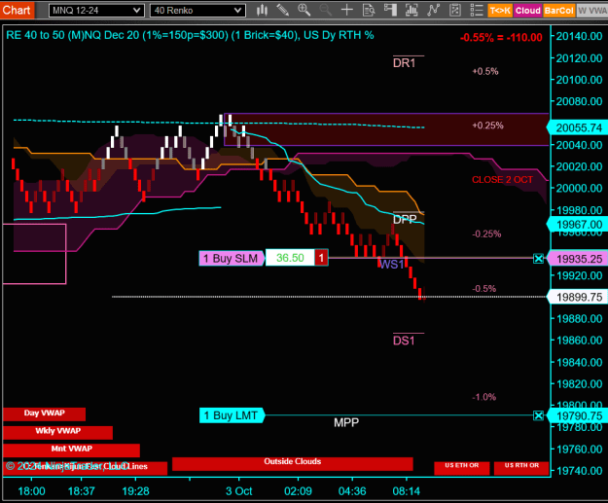Open the 40 Renko interval dropdown

[197, 11]
